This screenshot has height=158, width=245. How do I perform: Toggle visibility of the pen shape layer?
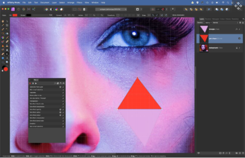pos(239,38)
